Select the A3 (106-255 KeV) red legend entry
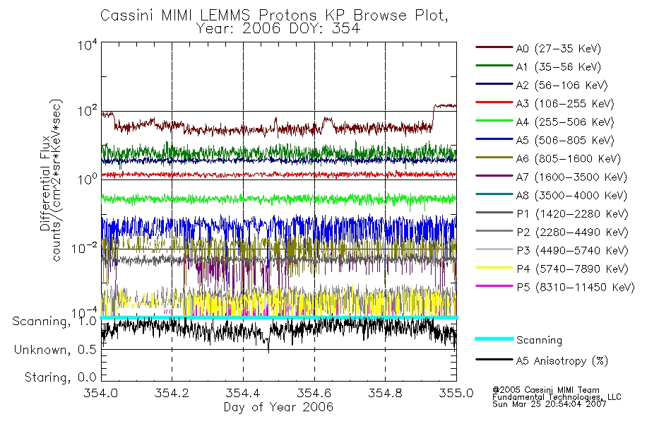The image size is (671, 424). [x=545, y=103]
